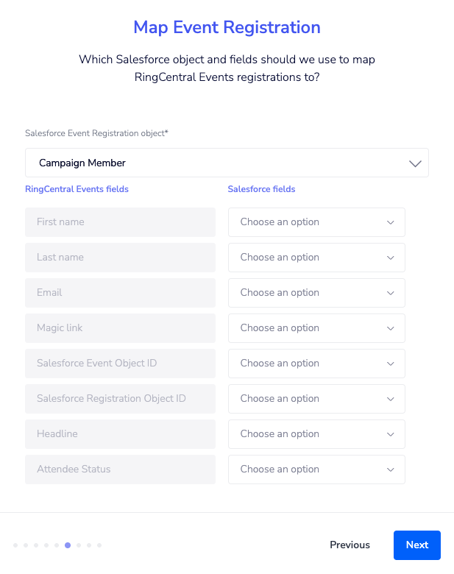Click the First name field box

click(x=120, y=222)
